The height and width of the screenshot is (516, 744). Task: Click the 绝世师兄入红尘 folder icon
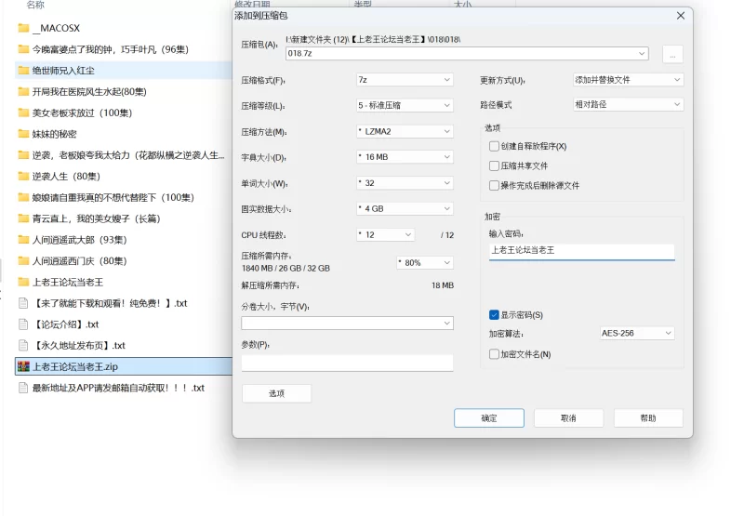(23, 70)
